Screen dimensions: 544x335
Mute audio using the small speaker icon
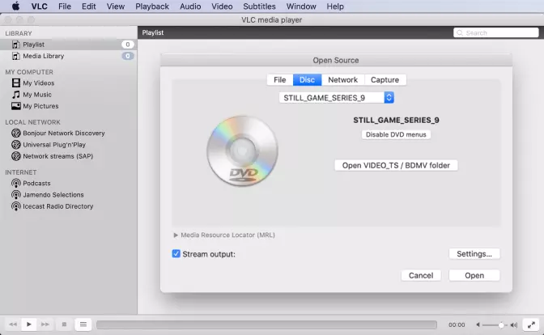click(x=478, y=325)
